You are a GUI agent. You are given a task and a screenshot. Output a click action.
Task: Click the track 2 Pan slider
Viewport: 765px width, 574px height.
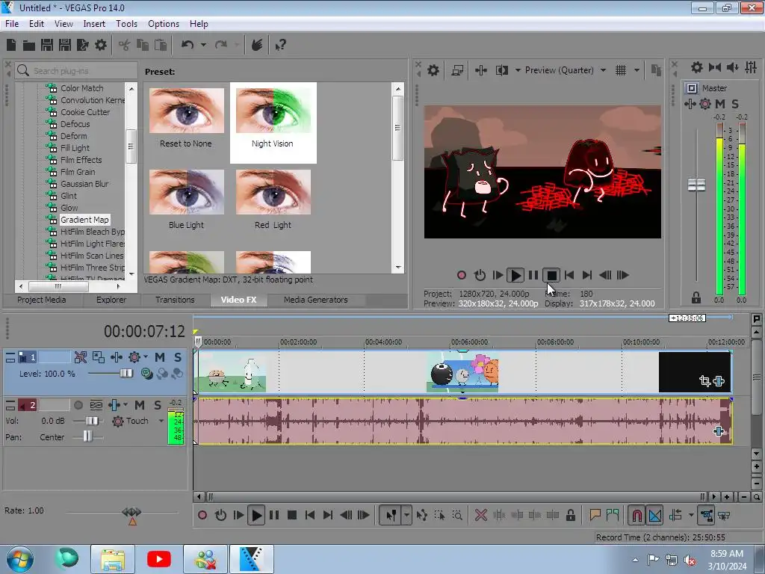(x=87, y=436)
